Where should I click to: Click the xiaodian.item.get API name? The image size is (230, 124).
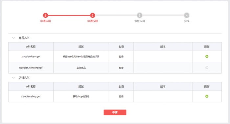tap(31, 57)
